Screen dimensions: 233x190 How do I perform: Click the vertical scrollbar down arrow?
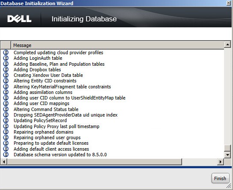pyautogui.click(x=227, y=155)
